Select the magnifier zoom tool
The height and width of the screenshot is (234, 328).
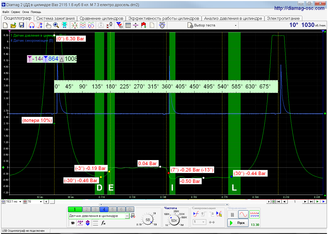click(56, 25)
